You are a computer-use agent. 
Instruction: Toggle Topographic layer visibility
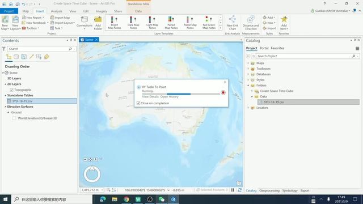[x=11, y=90]
